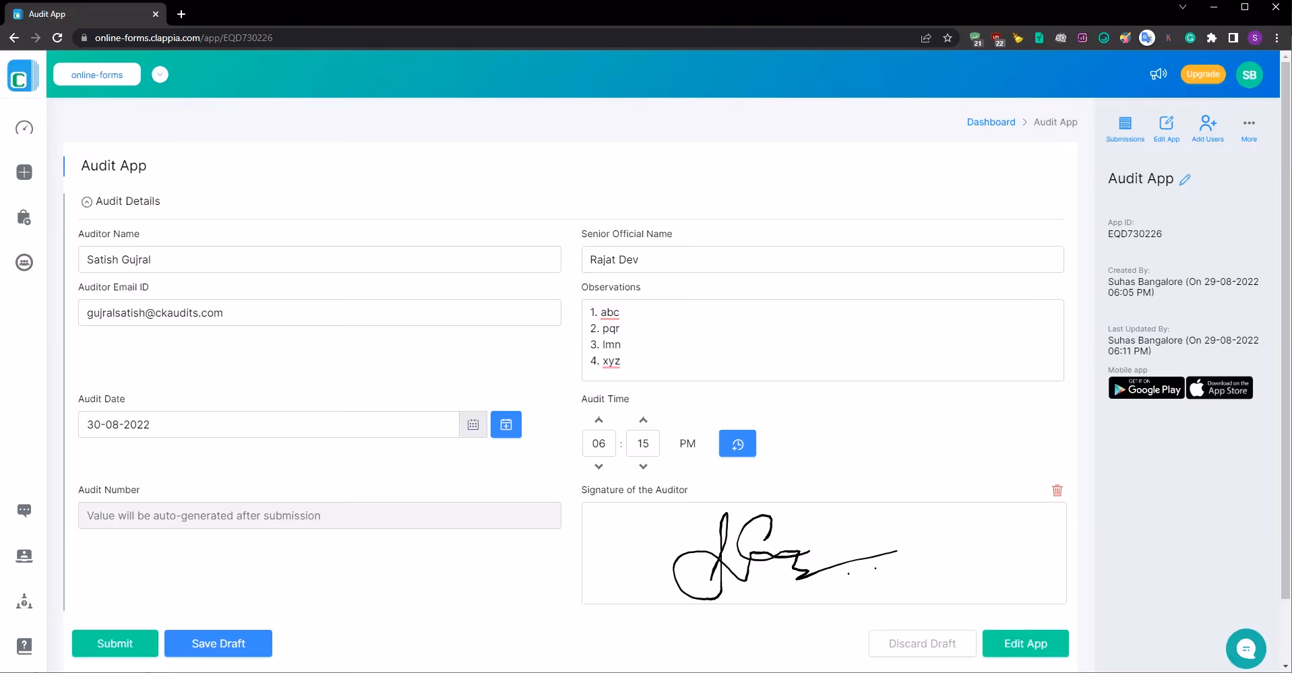Submit the audit form
Screen dimensions: 1292x673
click(115, 643)
